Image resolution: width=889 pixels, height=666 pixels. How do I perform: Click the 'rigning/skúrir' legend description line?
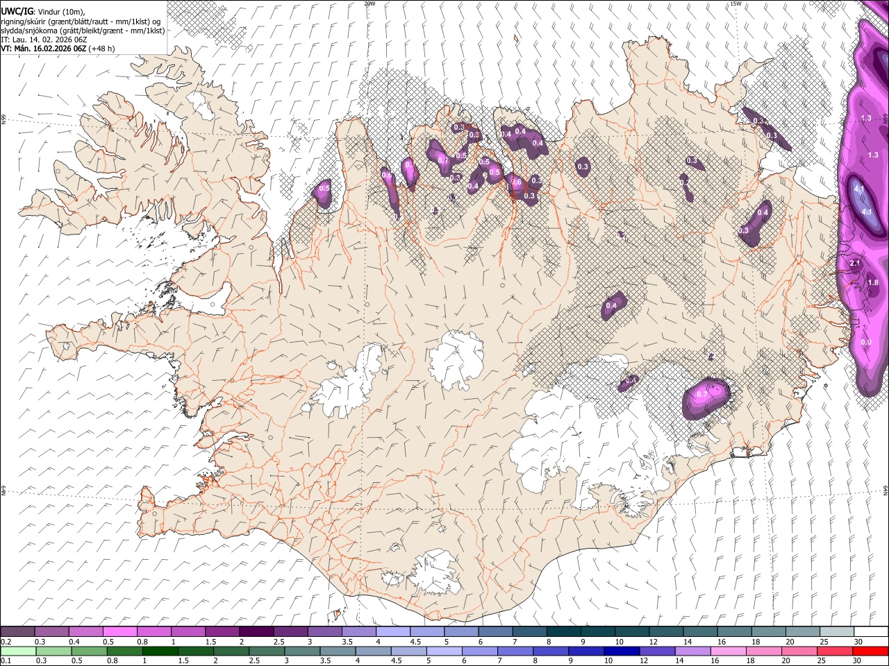(x=81, y=22)
